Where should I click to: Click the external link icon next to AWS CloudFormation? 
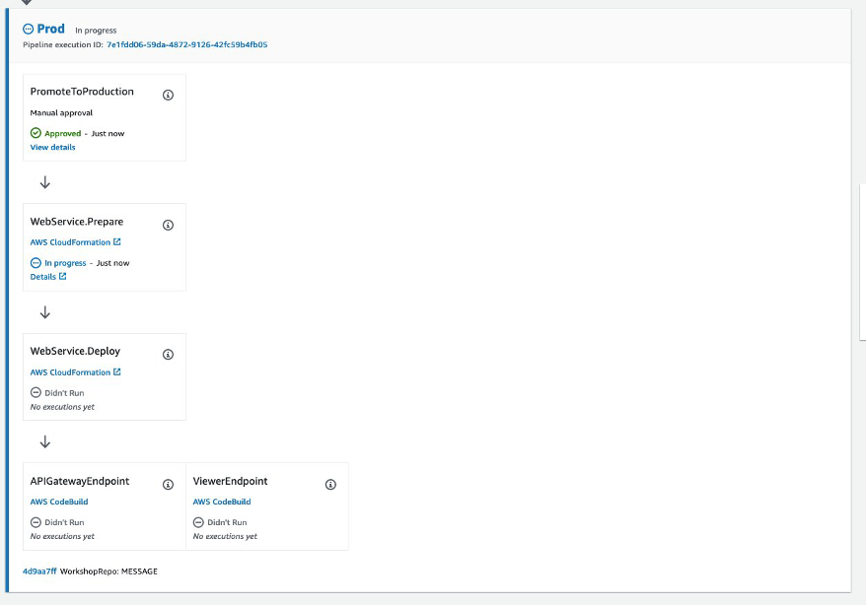pyautogui.click(x=118, y=241)
